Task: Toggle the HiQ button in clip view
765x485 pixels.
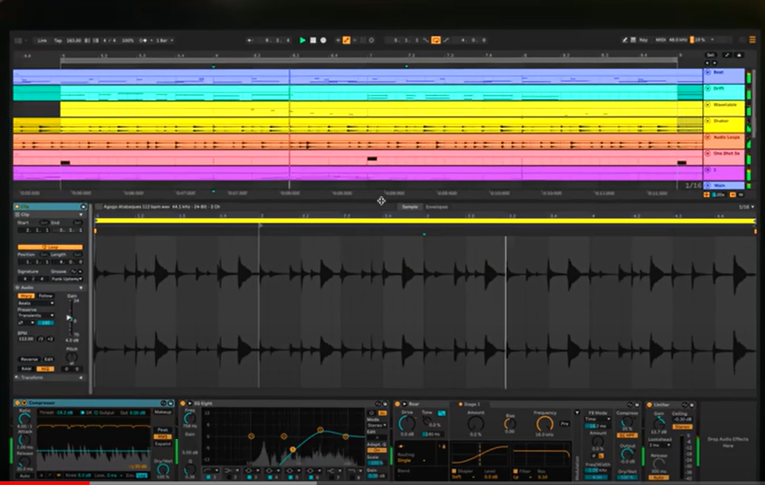Action: [45, 369]
